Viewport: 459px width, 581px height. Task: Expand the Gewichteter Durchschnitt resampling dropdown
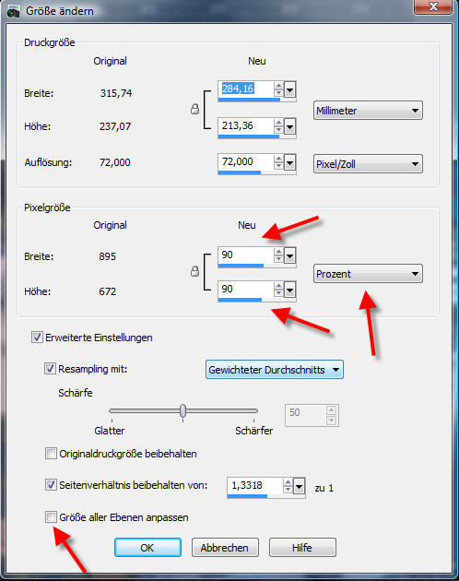275,370
